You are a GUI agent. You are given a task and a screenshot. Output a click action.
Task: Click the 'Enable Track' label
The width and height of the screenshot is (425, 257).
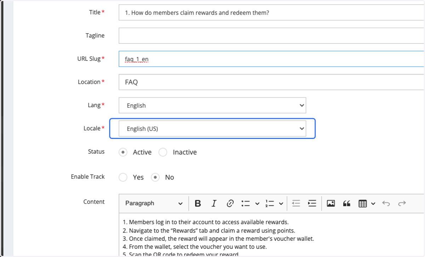(88, 176)
